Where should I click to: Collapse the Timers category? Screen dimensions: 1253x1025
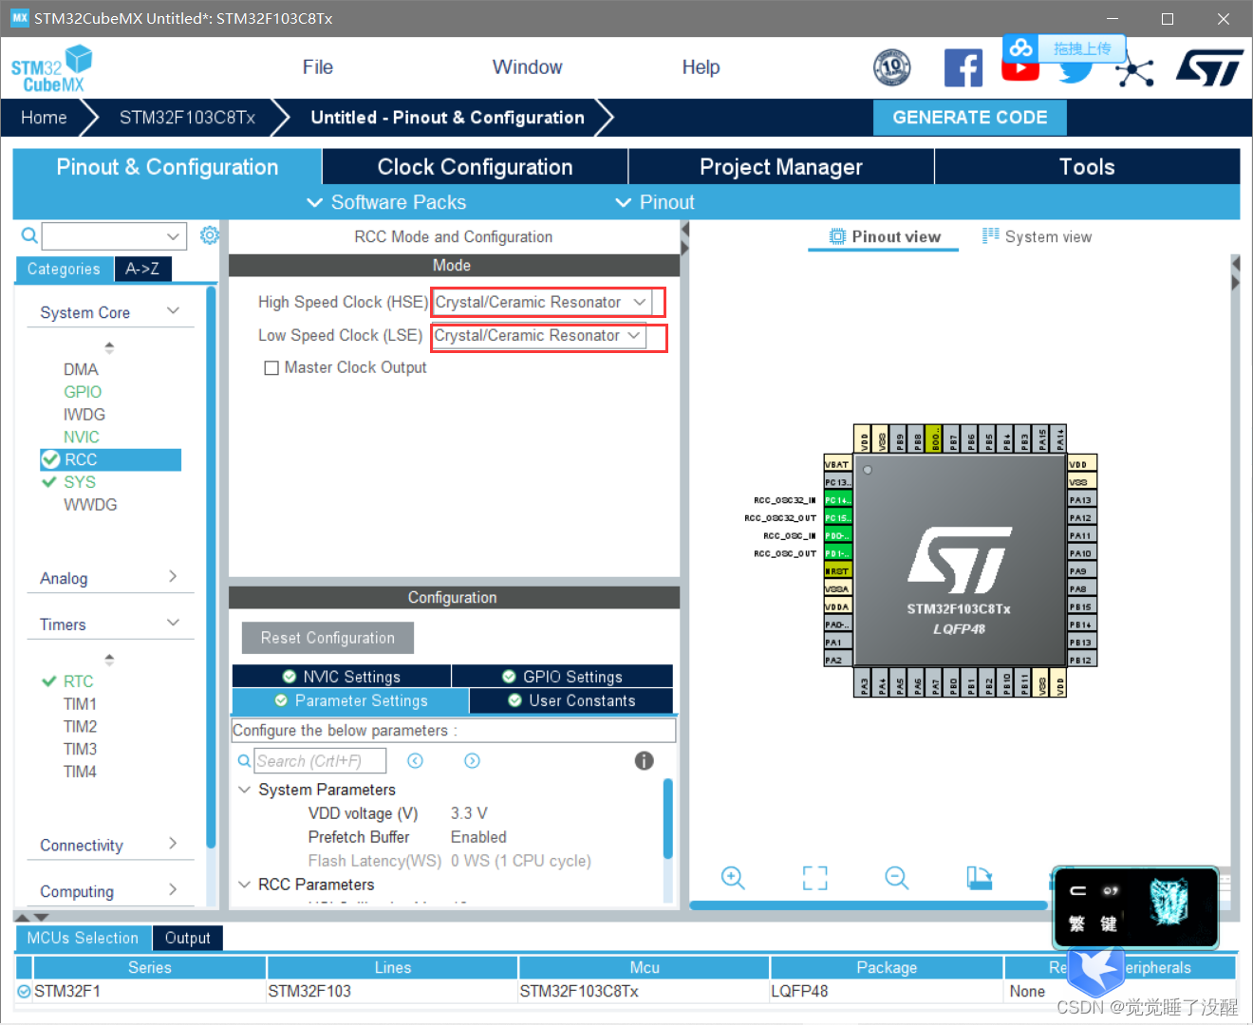tap(173, 623)
